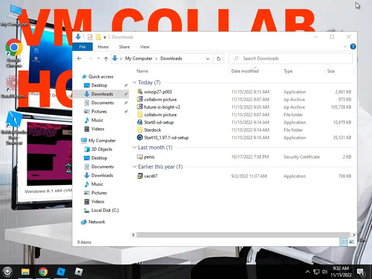Select DataWagon desktop shortcut
The height and width of the screenshot is (279, 372).
(13, 87)
